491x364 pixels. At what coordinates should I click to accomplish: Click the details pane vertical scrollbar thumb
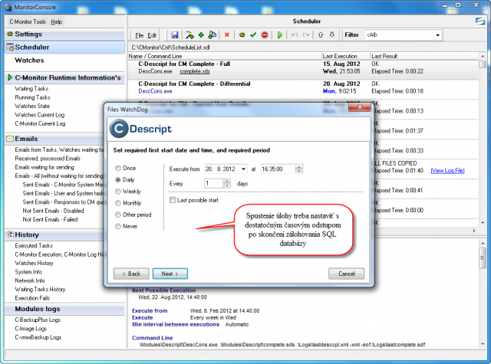coord(483,258)
